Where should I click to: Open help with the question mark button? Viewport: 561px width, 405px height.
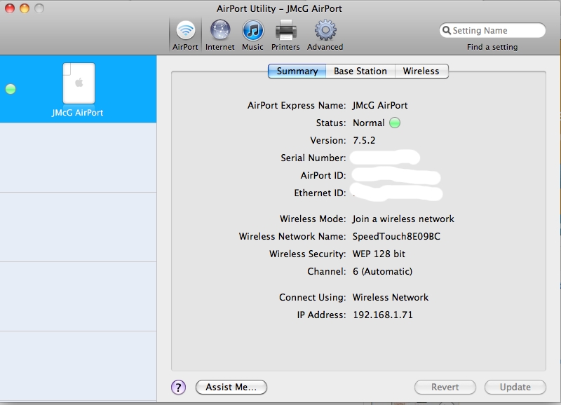179,387
